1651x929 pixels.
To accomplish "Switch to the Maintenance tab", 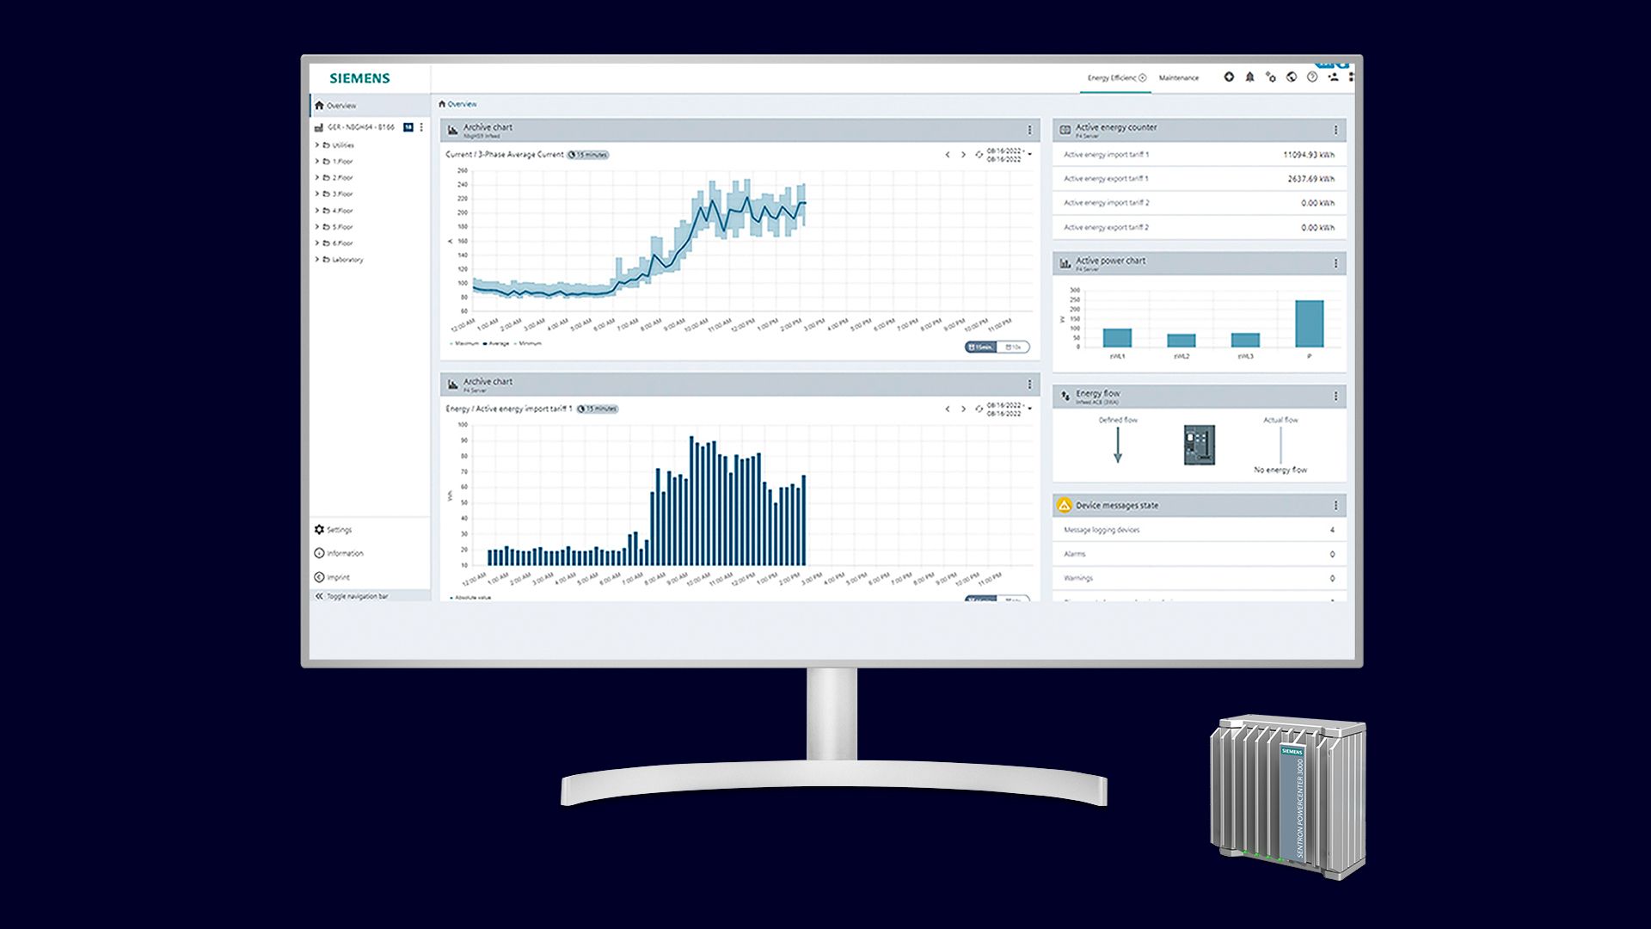I will coord(1178,77).
